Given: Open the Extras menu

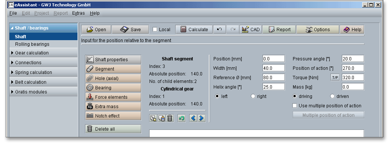Looking at the screenshot, I should click(x=79, y=13).
